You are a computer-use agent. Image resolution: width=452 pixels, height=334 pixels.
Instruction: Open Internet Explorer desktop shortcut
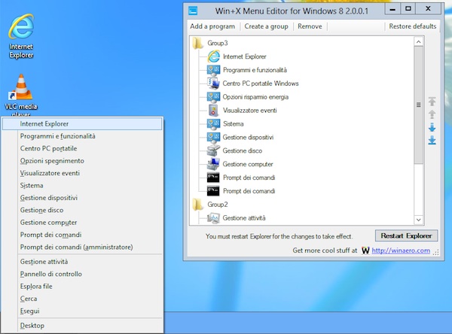[21, 35]
